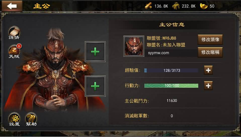This screenshot has height=137, width=241.
Task: Add equipment in lower green plus slot
Action: pyautogui.click(x=95, y=86)
